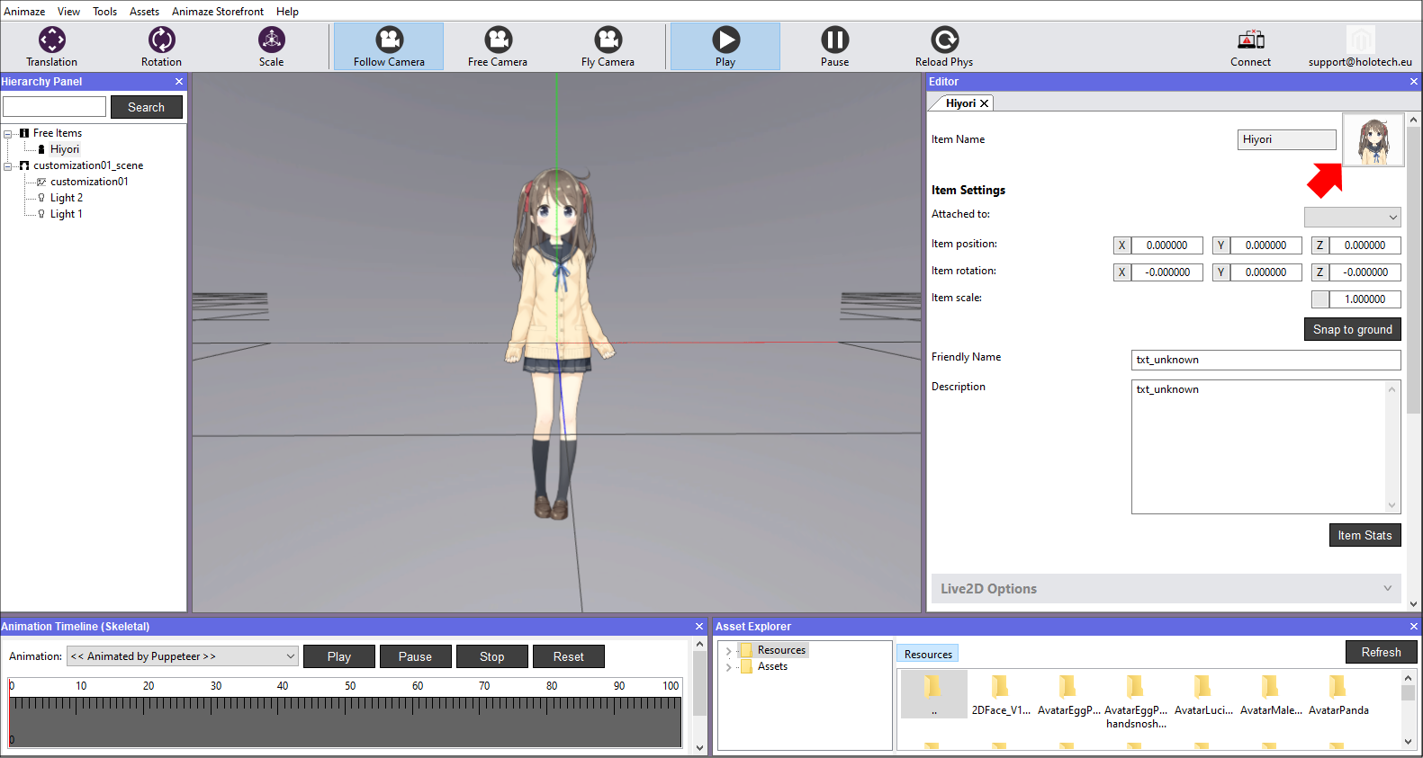Stop the timeline animation
1423x758 pixels.
491,657
